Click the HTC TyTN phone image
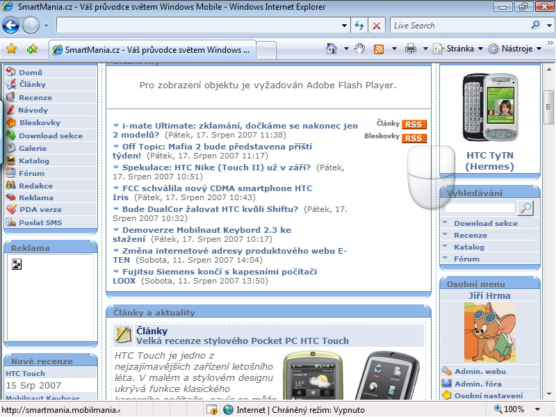 click(x=490, y=107)
